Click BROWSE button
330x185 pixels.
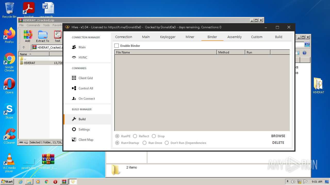(x=278, y=136)
